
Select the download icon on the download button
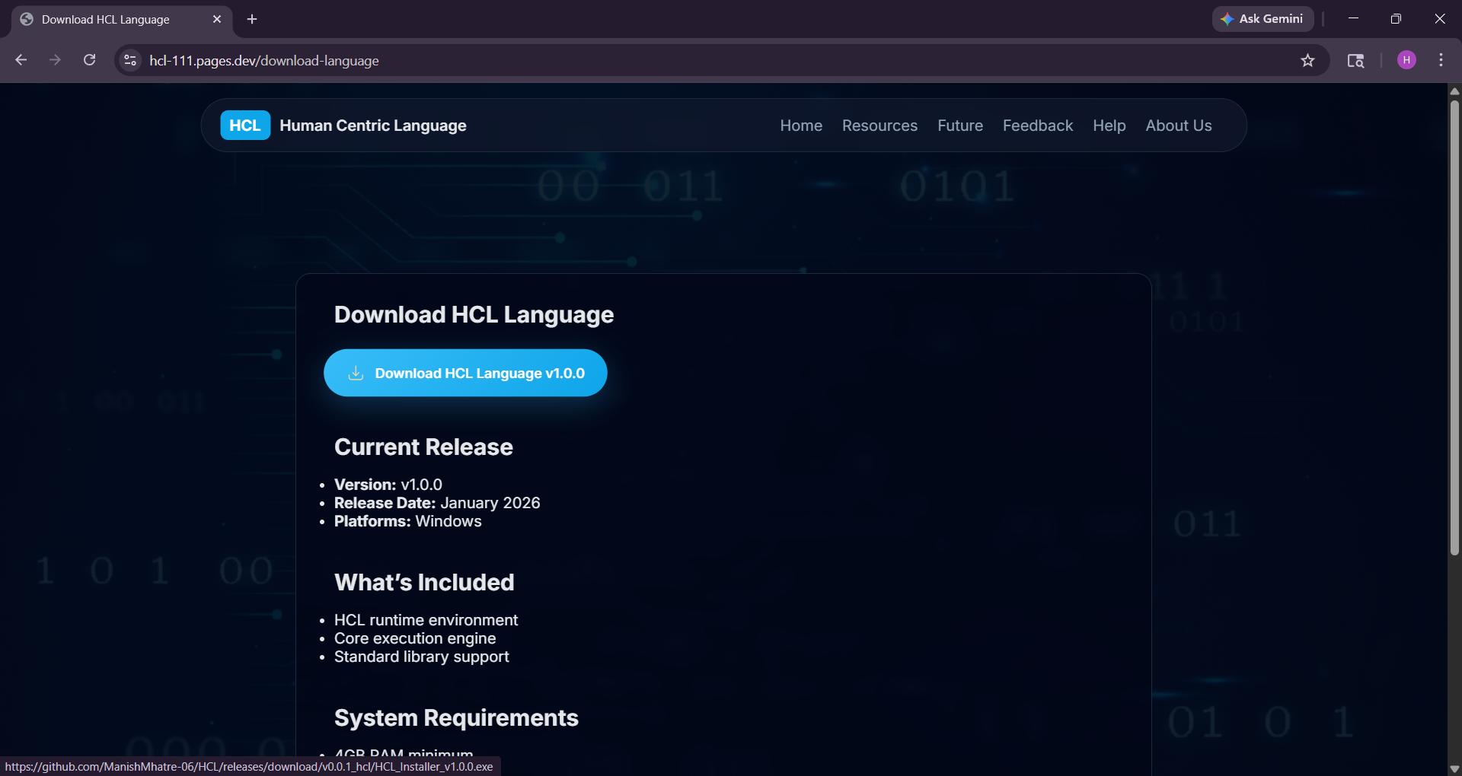[x=356, y=372]
